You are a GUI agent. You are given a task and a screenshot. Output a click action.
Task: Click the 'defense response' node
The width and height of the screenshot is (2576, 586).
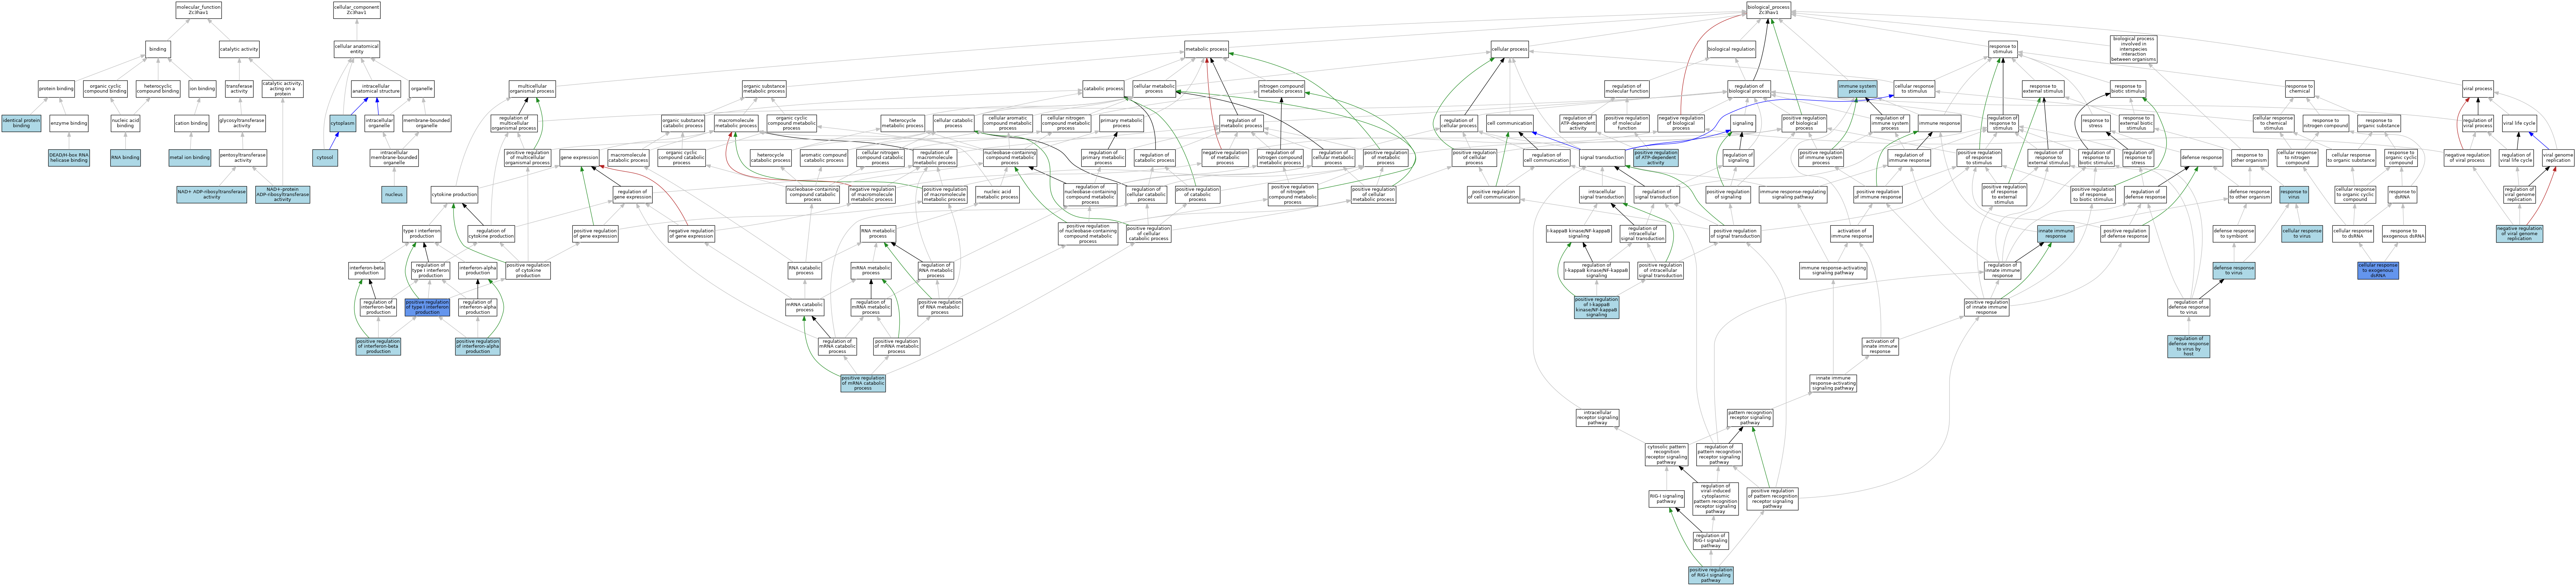[2201, 158]
